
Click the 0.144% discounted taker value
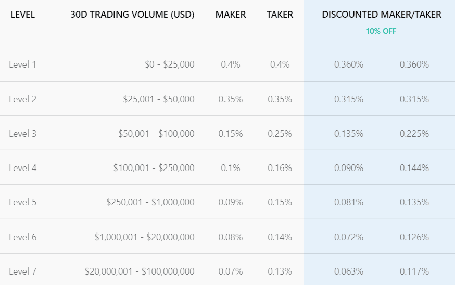414,168
